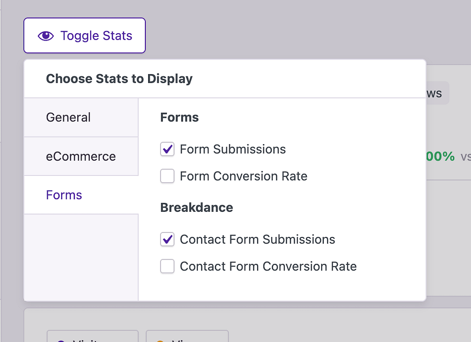Tick the Contact Form Conversion Rate checkbox
Image resolution: width=471 pixels, height=342 pixels.
point(167,266)
